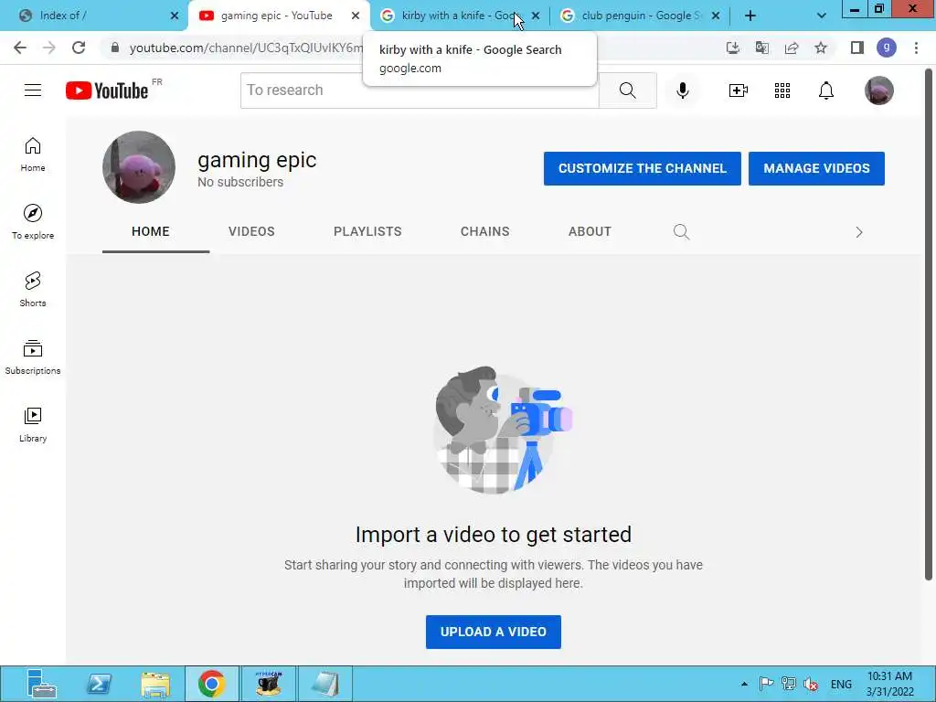Click Chrome icon in the taskbar

tap(212, 684)
